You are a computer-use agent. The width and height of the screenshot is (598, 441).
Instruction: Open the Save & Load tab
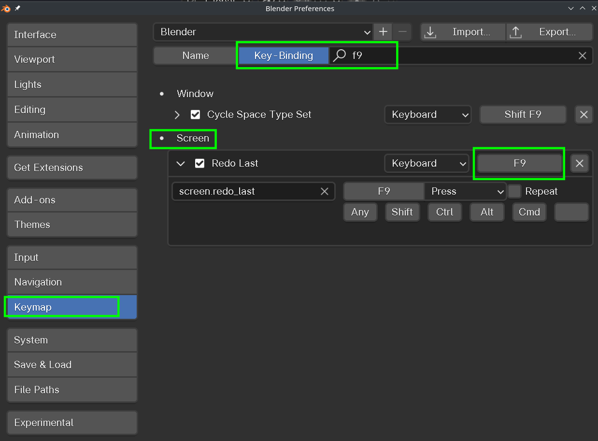coord(72,365)
